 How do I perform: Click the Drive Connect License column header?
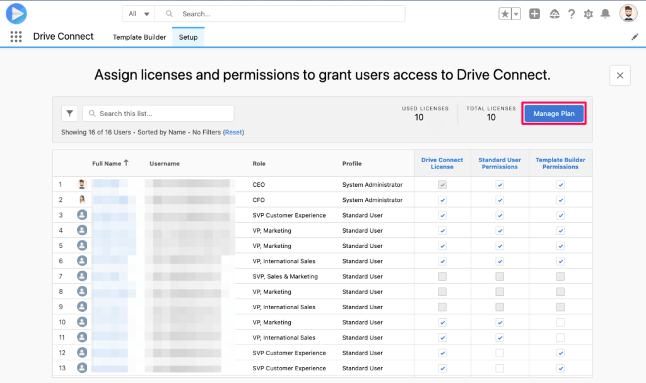point(442,163)
